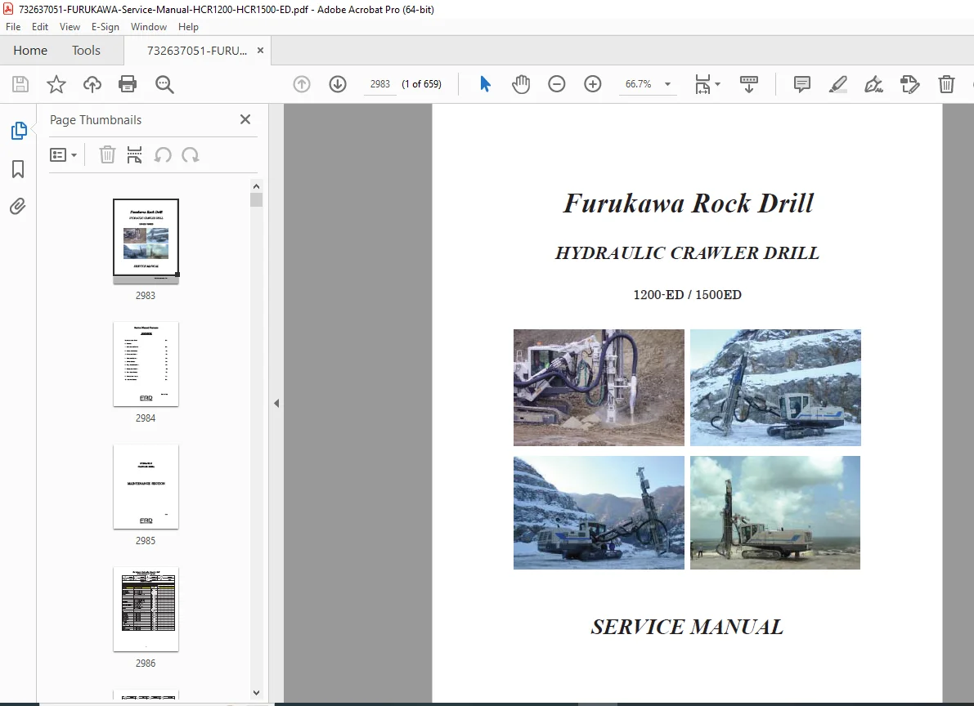The height and width of the screenshot is (706, 974).
Task: Rotate page counterclockwise icon
Action: click(163, 154)
